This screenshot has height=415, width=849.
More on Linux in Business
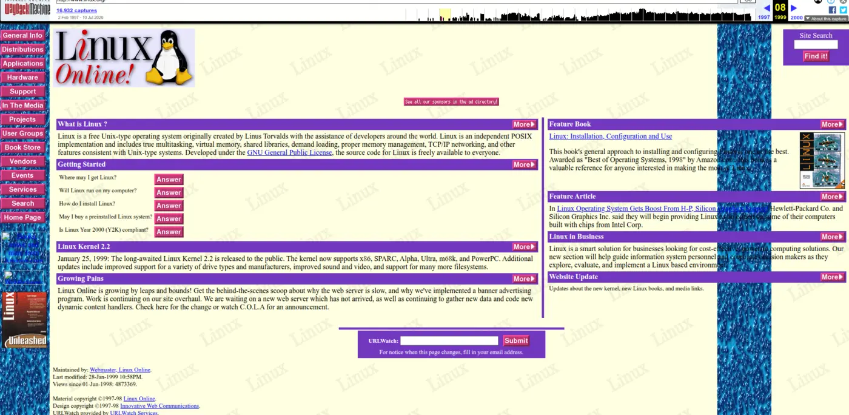pos(832,237)
